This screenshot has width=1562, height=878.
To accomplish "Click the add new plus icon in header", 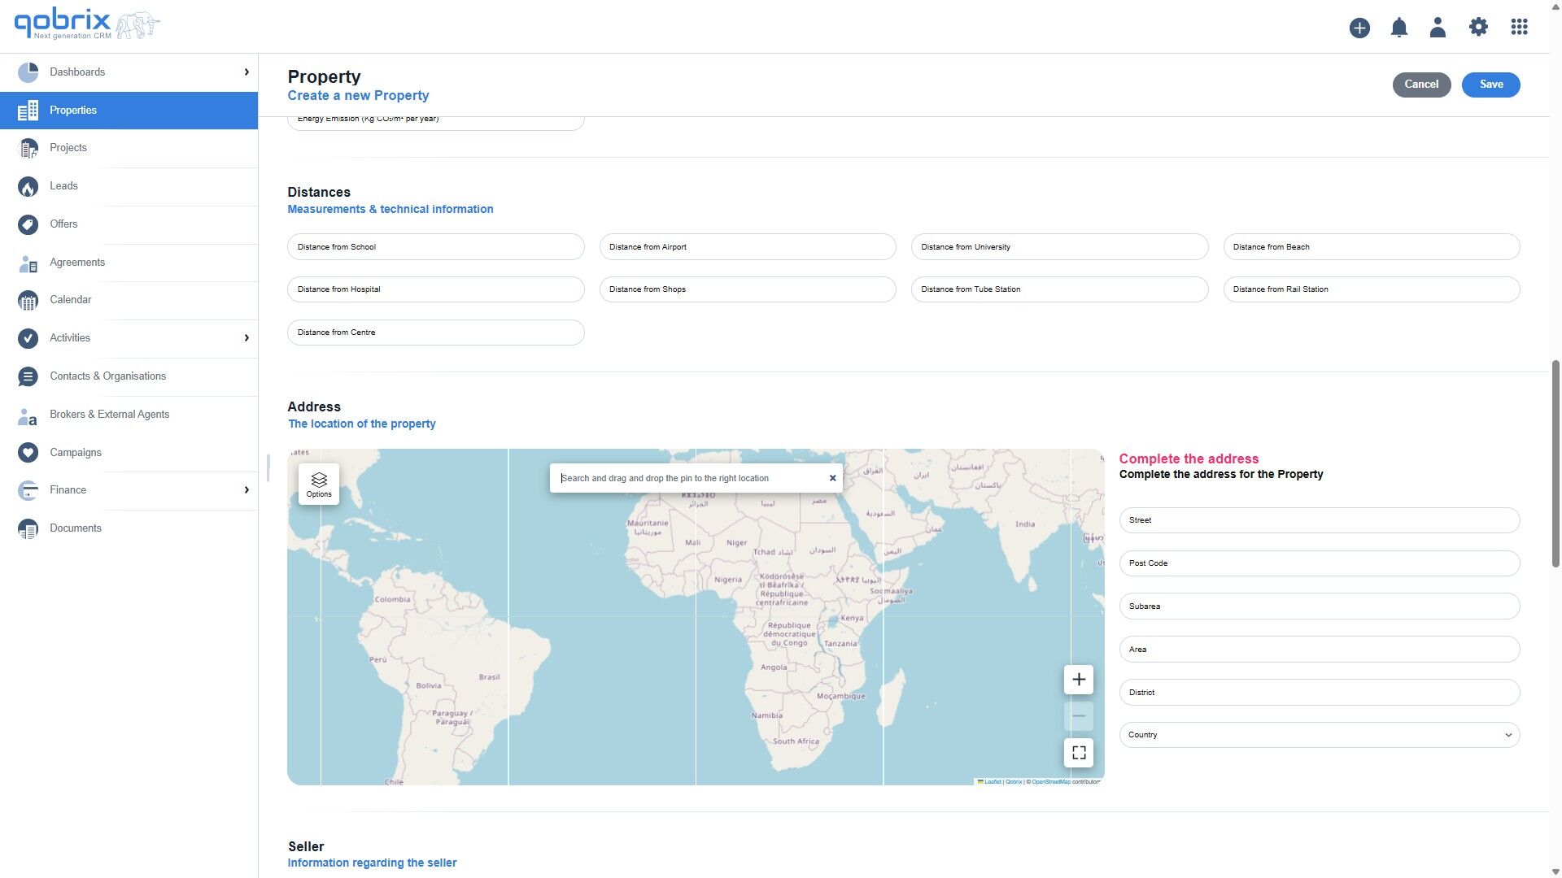I will point(1359,28).
